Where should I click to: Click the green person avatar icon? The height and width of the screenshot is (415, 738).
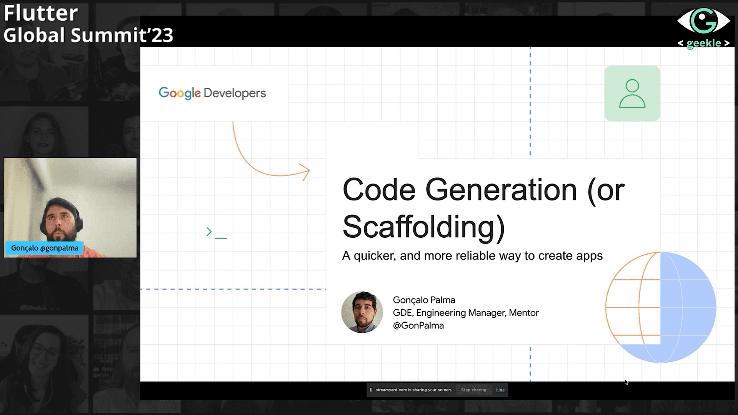pyautogui.click(x=632, y=93)
